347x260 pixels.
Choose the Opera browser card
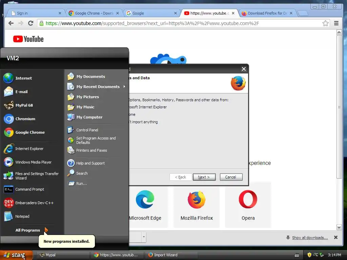pos(248,205)
